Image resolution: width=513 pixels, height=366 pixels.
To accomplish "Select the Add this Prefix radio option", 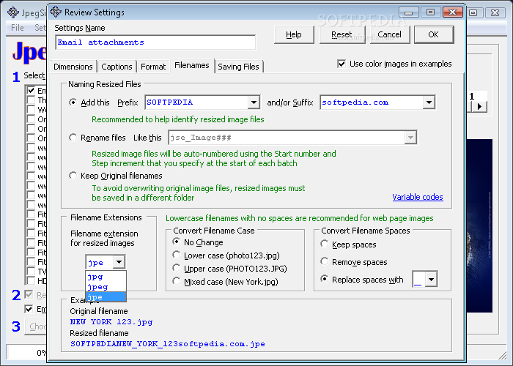I will click(x=73, y=102).
